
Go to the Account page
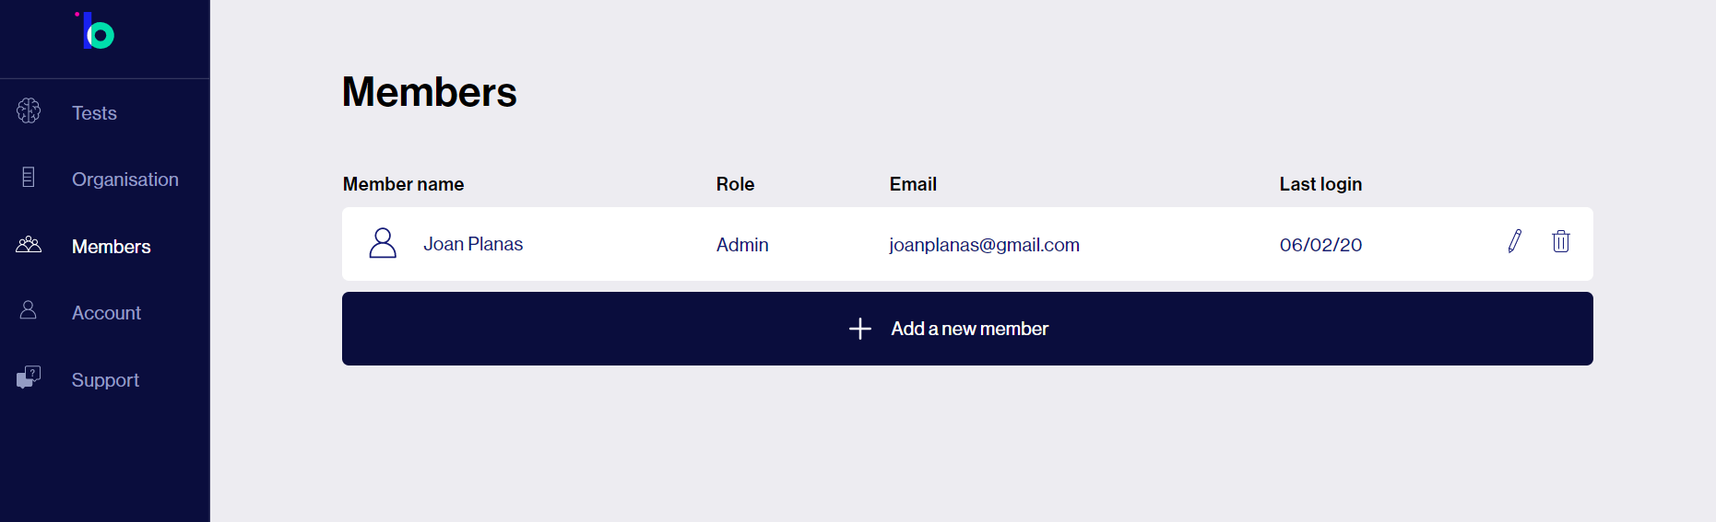point(106,313)
